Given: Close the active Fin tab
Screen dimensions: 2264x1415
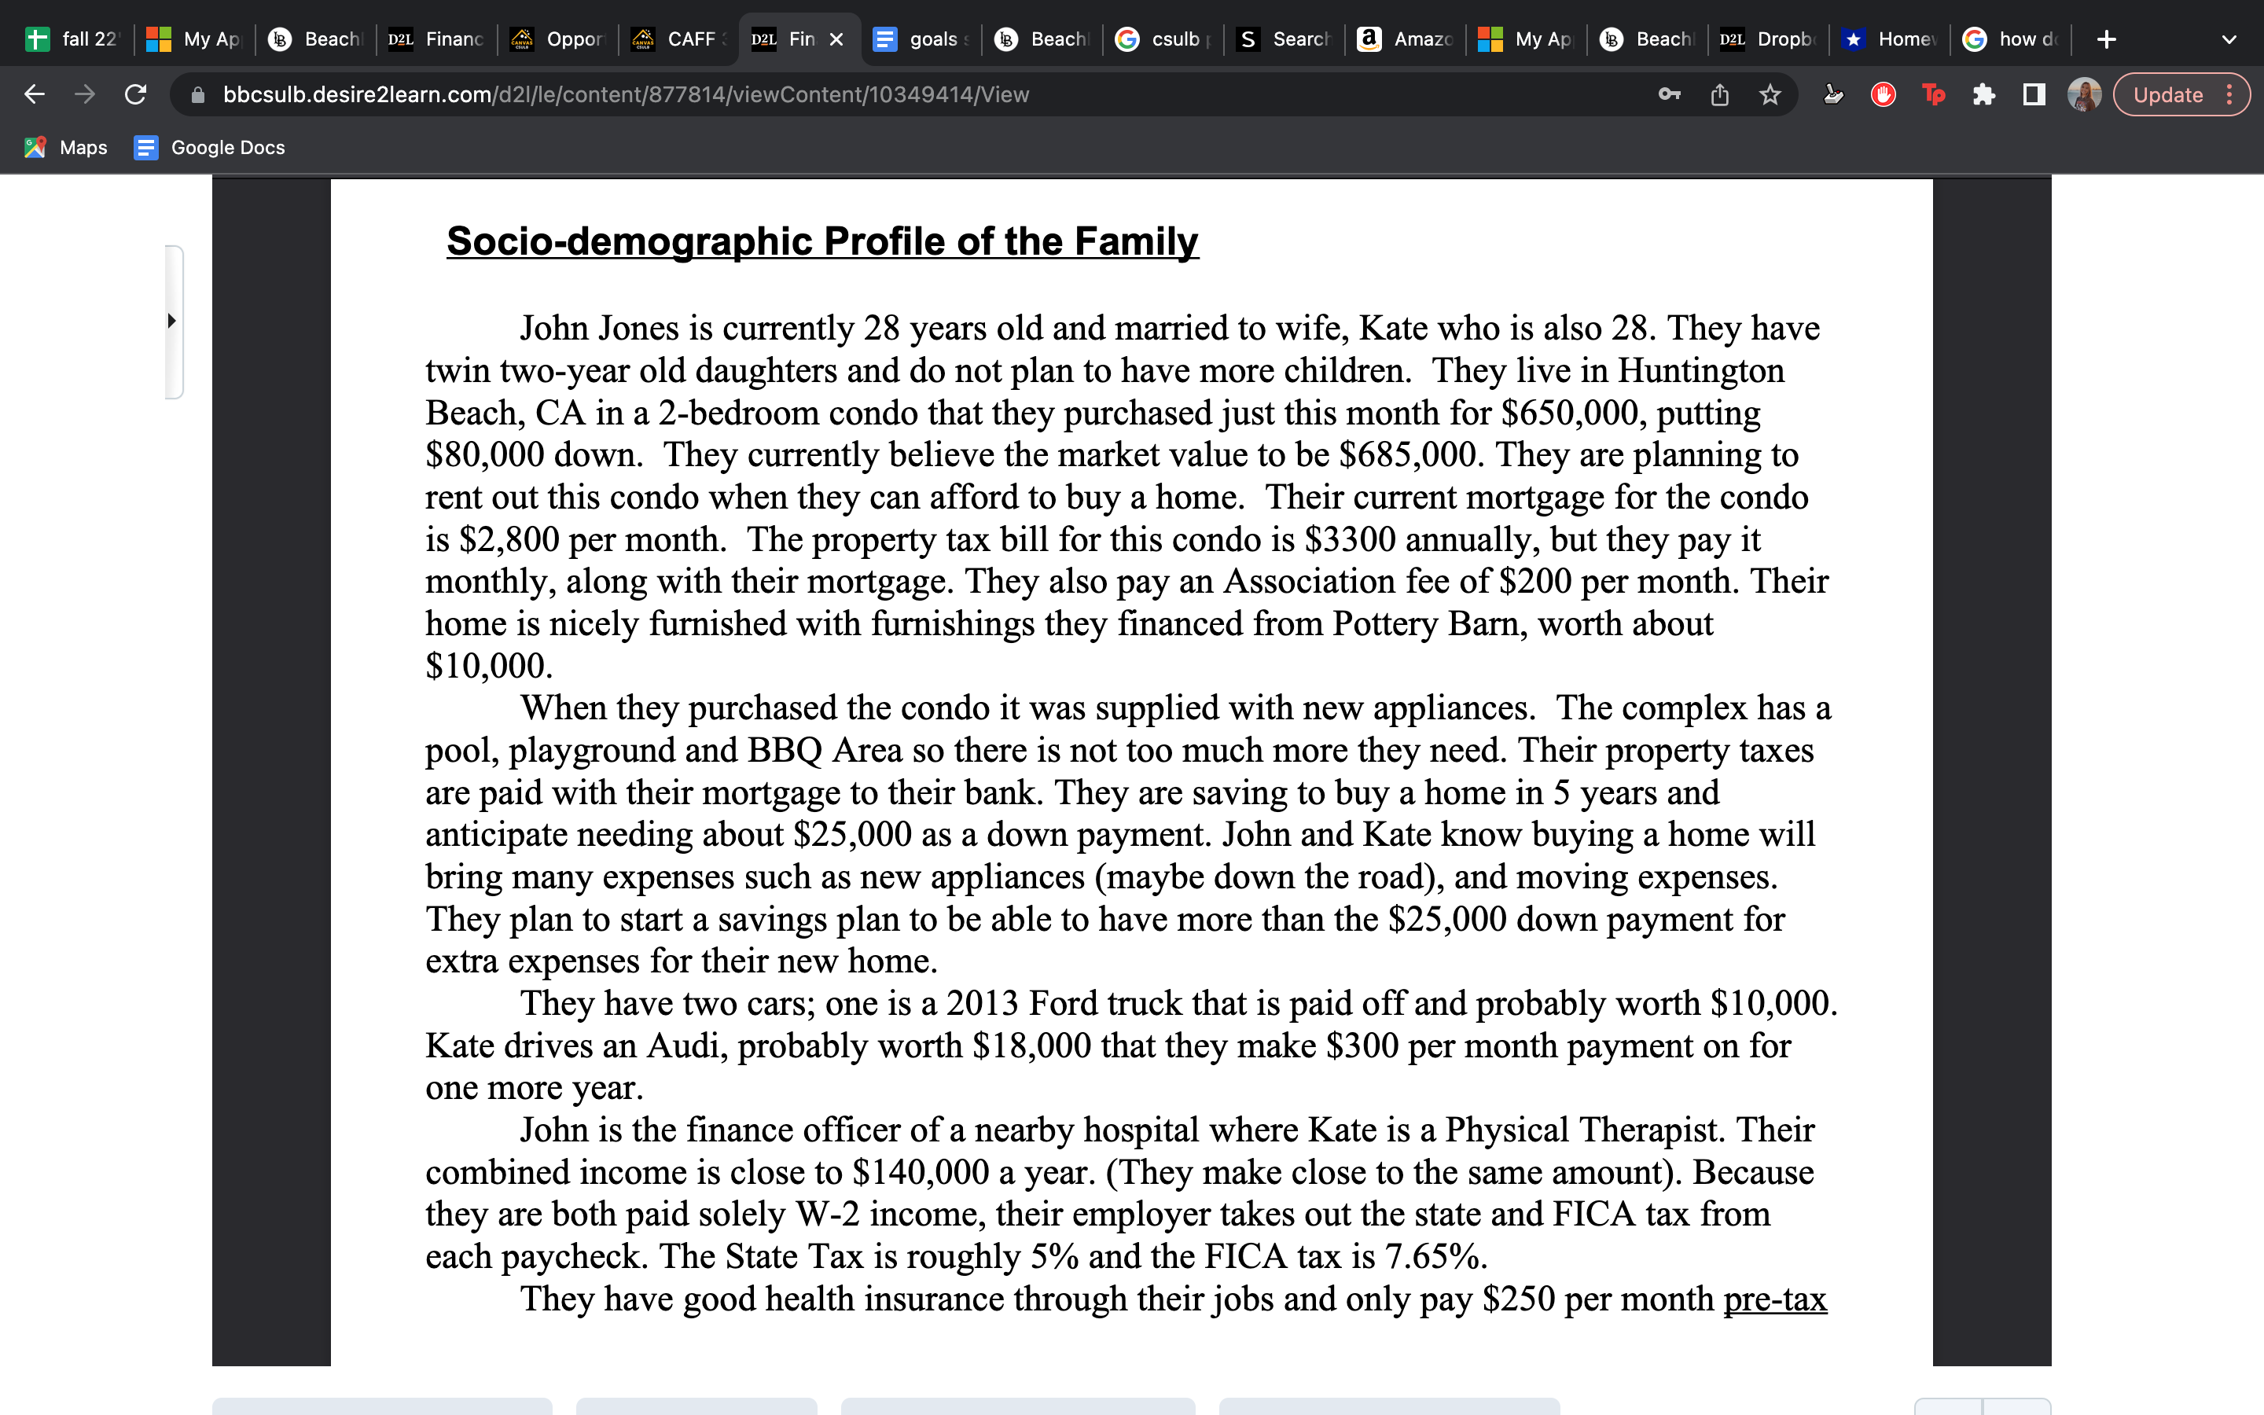Looking at the screenshot, I should (836, 39).
